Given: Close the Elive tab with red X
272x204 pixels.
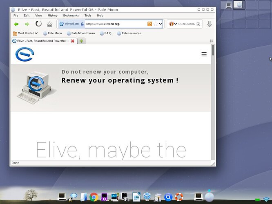Looking at the screenshot, I should (73, 41).
